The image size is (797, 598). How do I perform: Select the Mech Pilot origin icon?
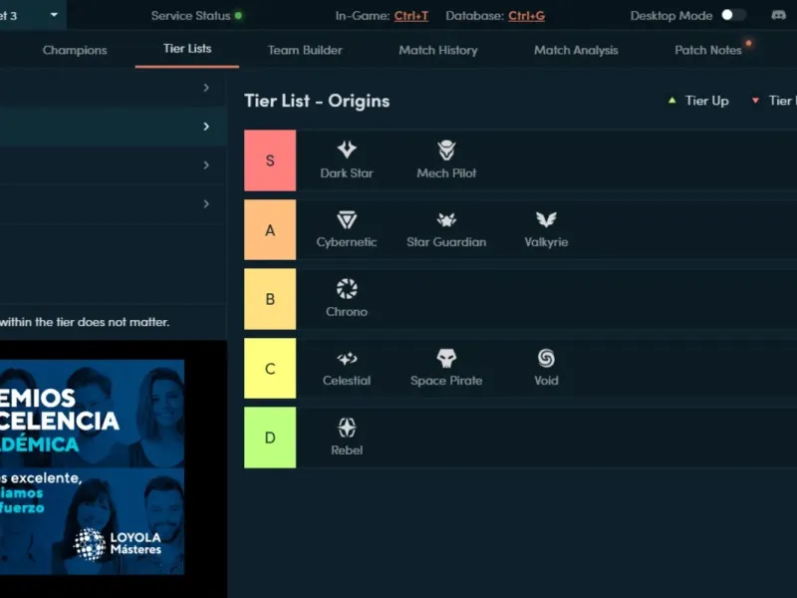pyautogui.click(x=446, y=150)
